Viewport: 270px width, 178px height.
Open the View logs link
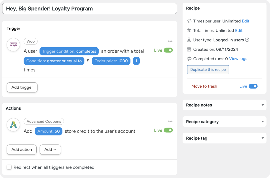pyautogui.click(x=238, y=59)
